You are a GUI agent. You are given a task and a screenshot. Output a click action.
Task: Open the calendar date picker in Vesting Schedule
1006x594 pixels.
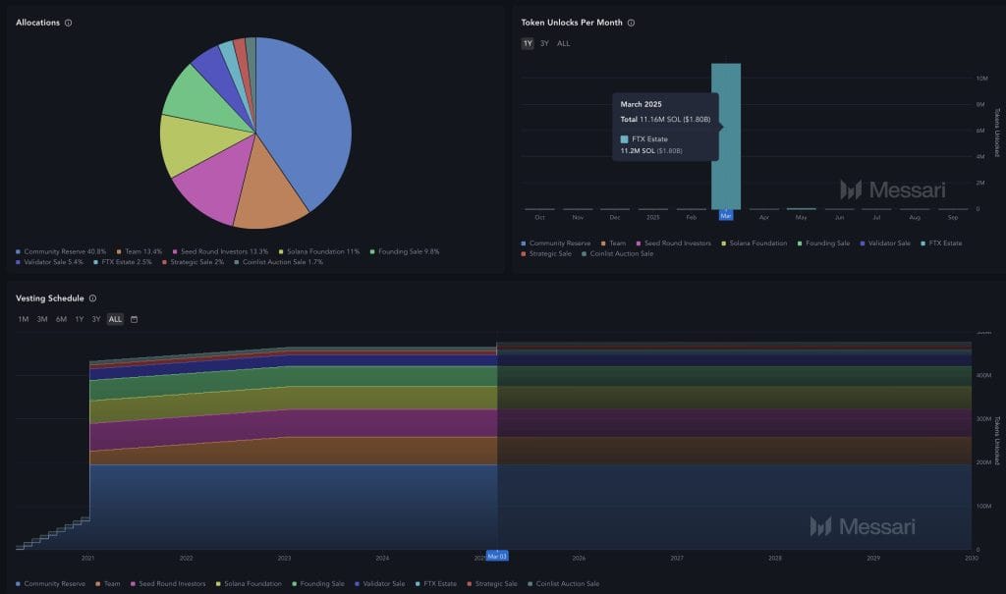click(134, 319)
